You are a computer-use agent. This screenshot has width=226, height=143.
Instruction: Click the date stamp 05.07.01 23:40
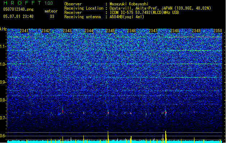click(x=18, y=16)
